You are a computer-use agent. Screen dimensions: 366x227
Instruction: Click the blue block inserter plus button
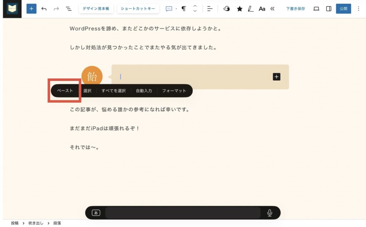[x=31, y=9]
